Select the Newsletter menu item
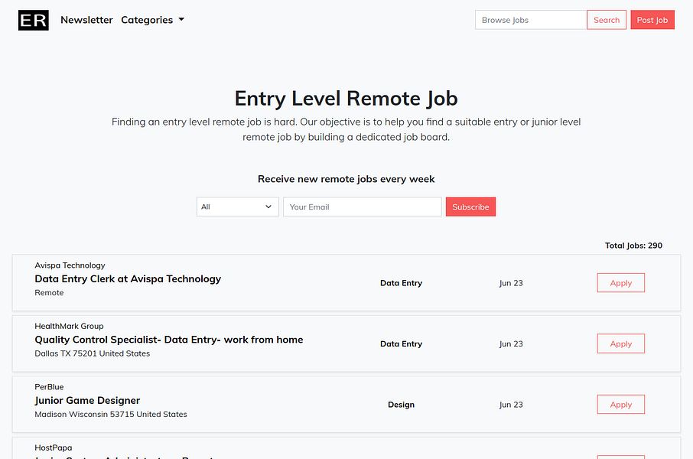 point(86,20)
